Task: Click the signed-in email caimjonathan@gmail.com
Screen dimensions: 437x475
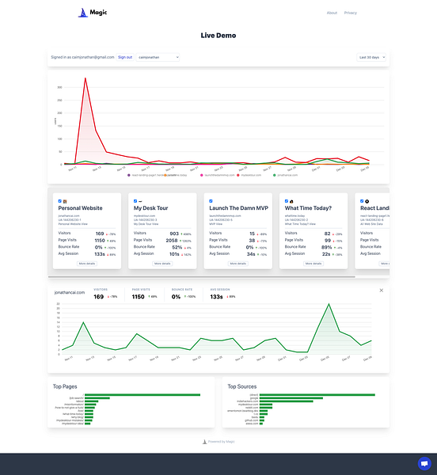Action: pos(93,57)
